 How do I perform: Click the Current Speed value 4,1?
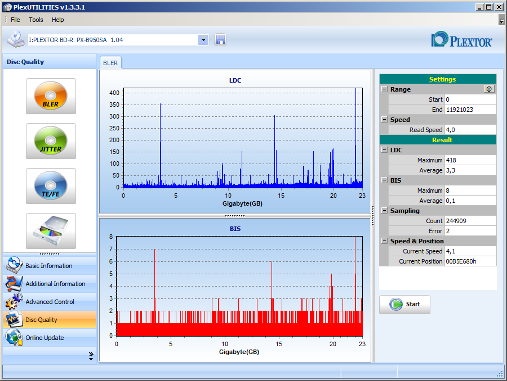point(470,251)
